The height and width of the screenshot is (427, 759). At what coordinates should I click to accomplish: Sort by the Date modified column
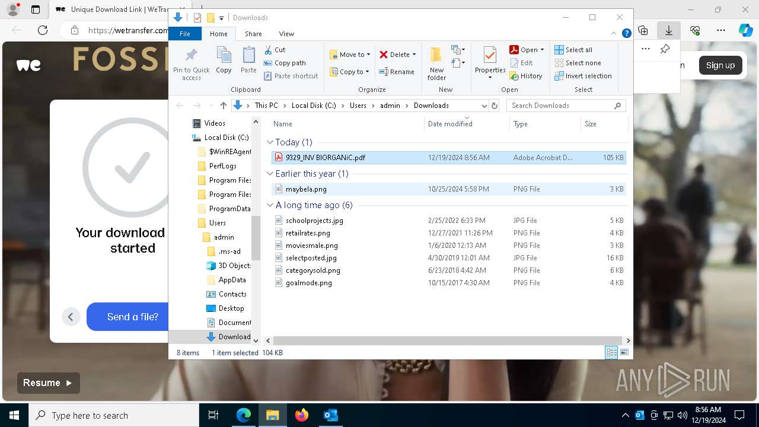tap(467, 124)
